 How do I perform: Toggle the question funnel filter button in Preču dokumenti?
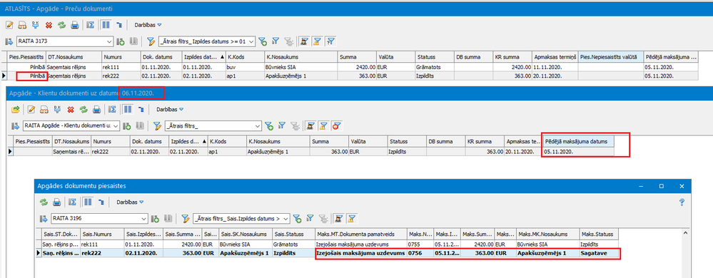pos(330,41)
